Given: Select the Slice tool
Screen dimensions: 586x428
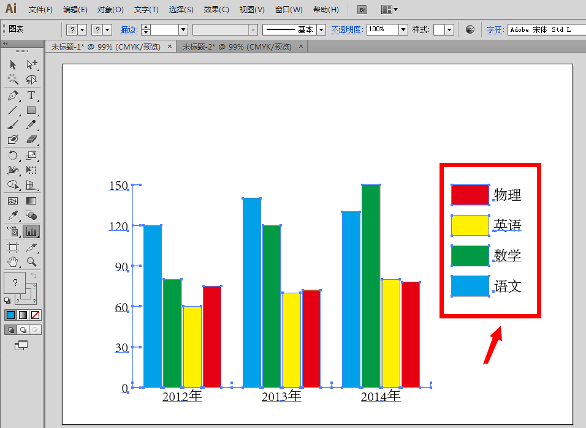Looking at the screenshot, I should [x=31, y=247].
